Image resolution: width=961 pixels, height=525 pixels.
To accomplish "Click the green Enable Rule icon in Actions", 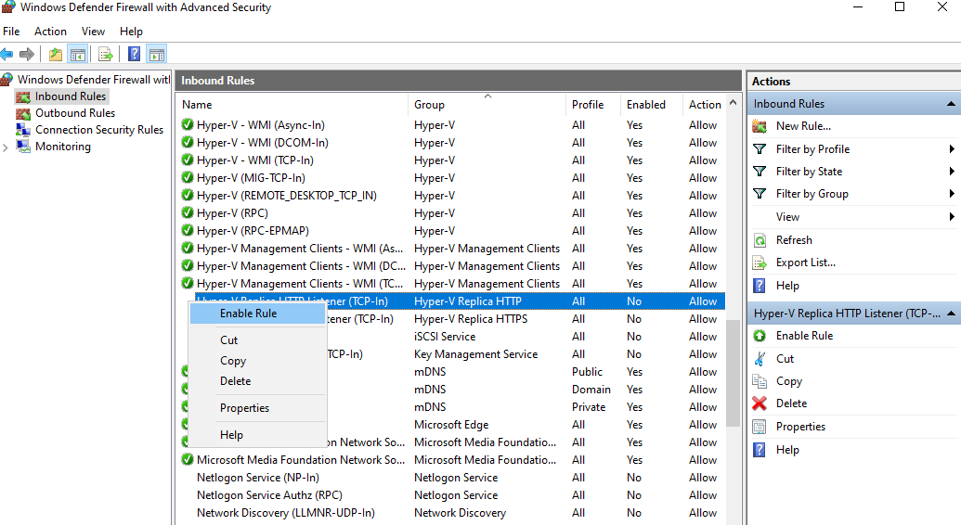I will [x=760, y=336].
